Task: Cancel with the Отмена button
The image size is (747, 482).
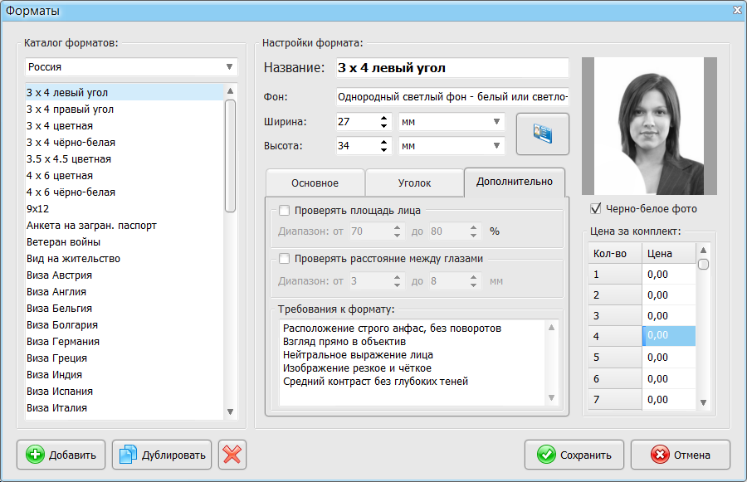Action: coord(681,455)
